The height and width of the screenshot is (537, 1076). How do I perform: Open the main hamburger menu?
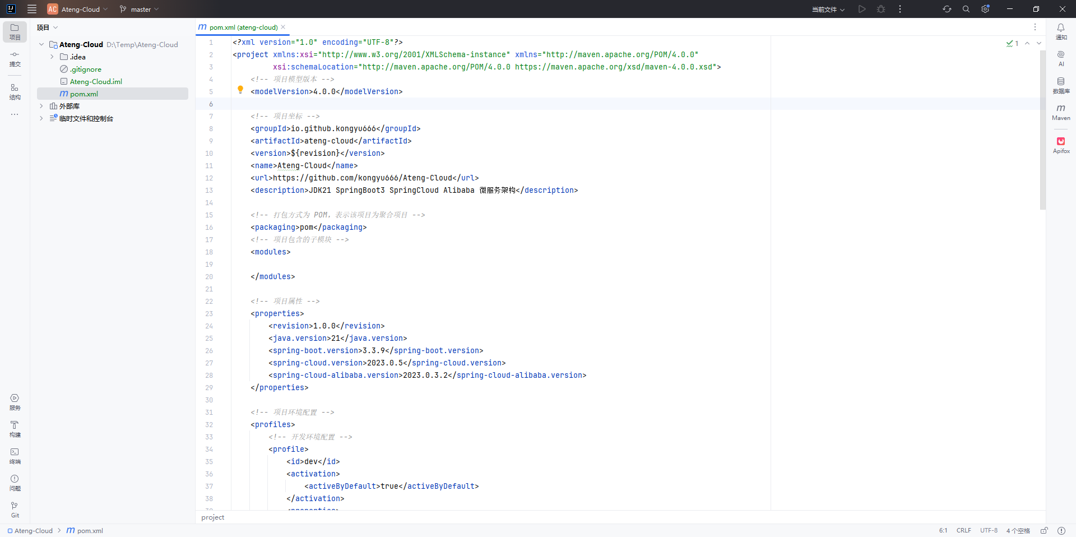[x=32, y=9]
